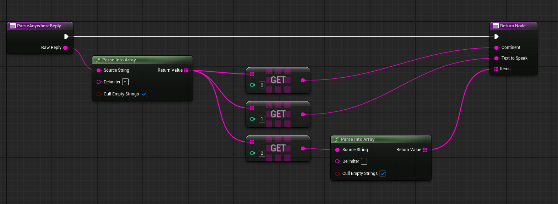Image resolution: width=558 pixels, height=204 pixels.
Task: Click array input pin of GET index 2 node
Action: (x=252, y=142)
